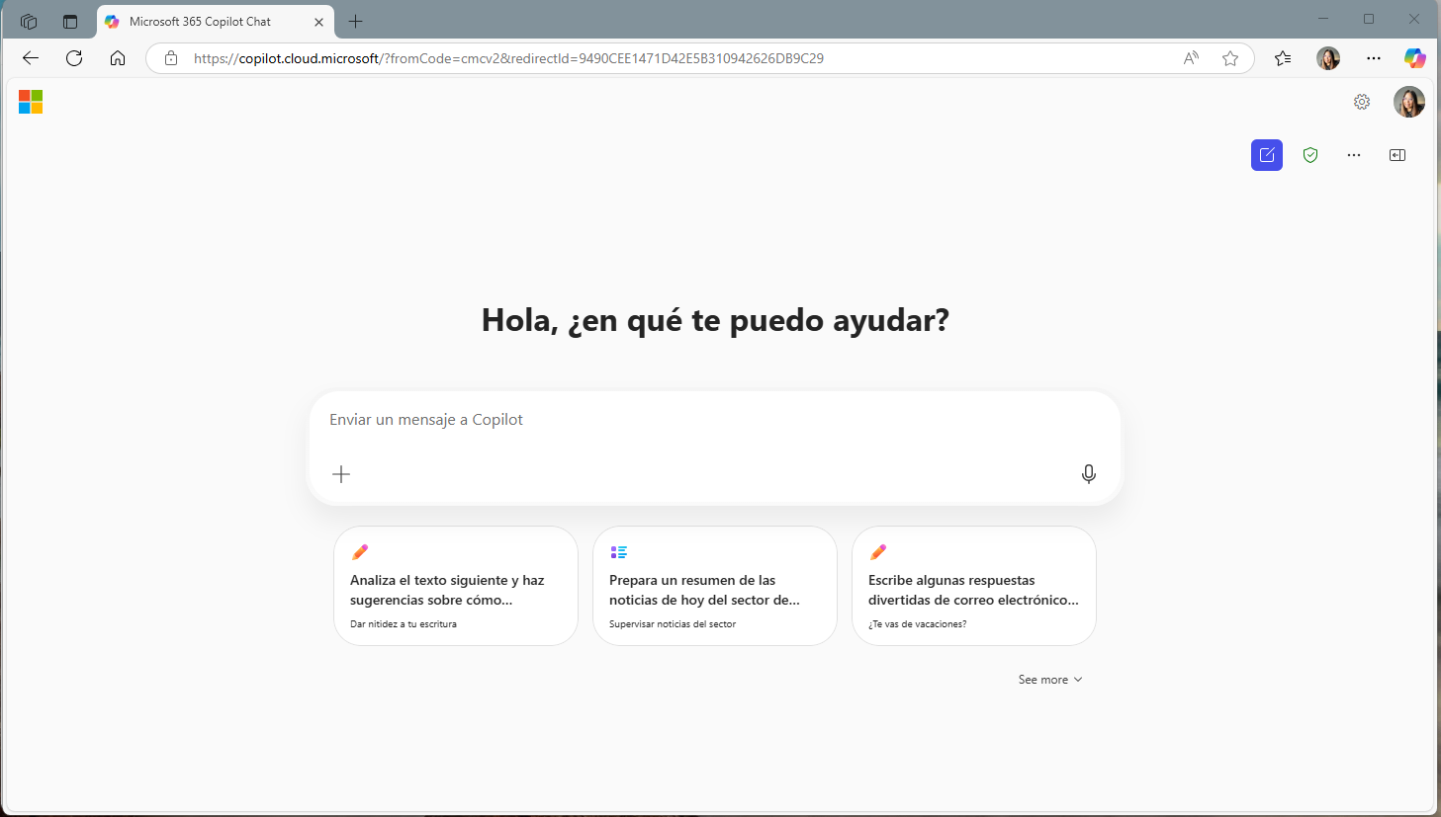Open a new browser tab
The height and width of the screenshot is (817, 1441).
coord(356,22)
